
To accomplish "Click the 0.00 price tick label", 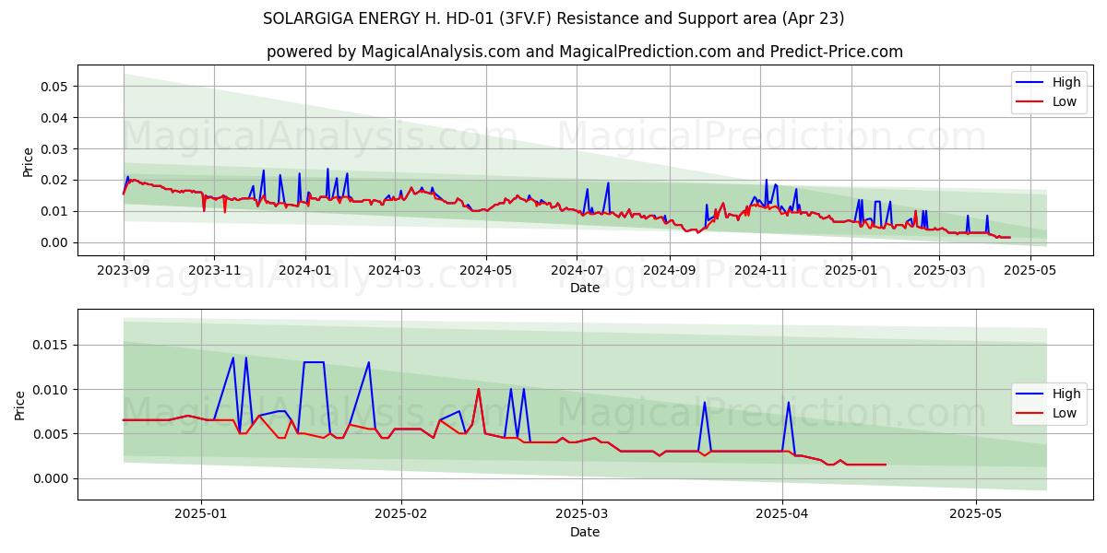I will pos(55,243).
